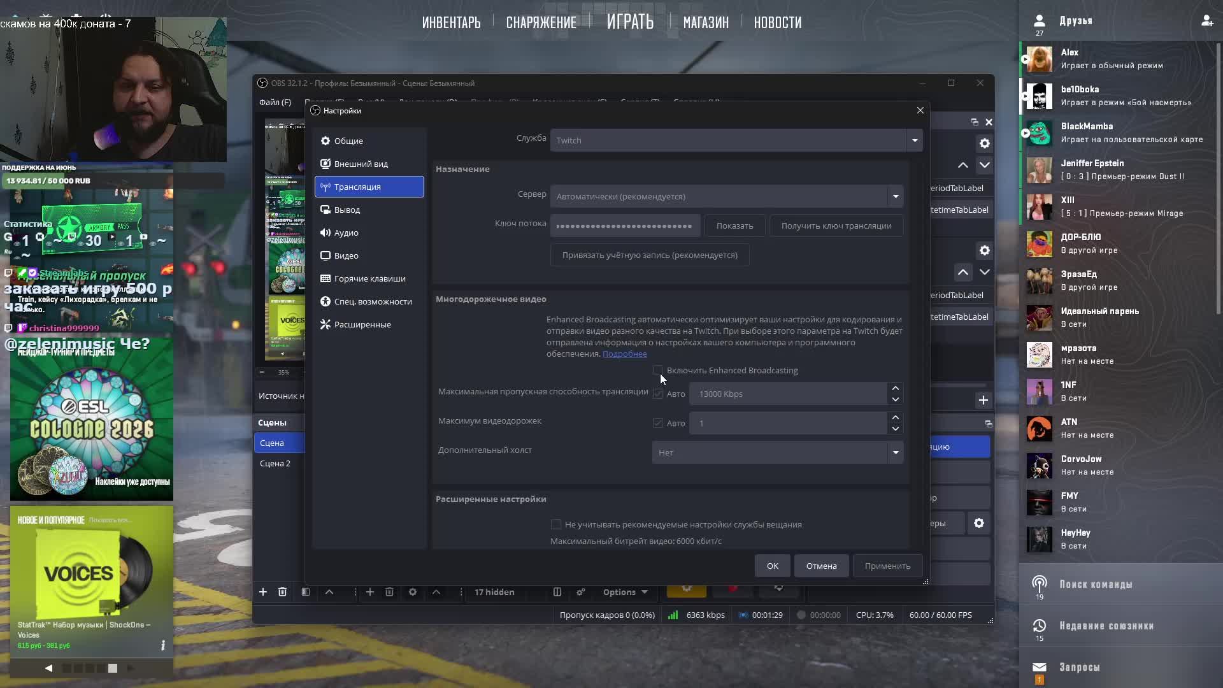Remove selected source with trash icon

[389, 592]
